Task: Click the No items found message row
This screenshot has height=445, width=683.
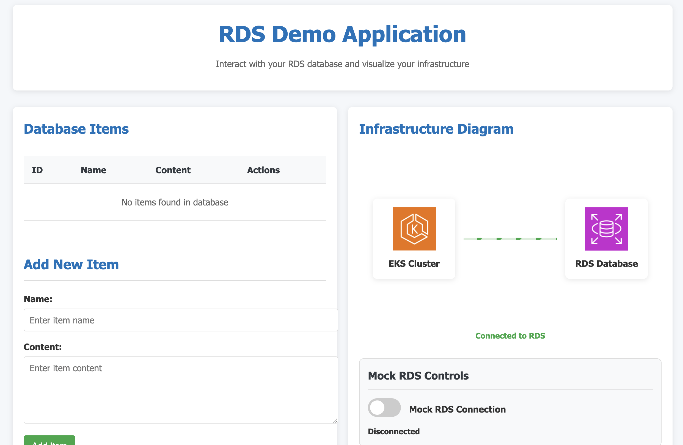Action: pyautogui.click(x=175, y=202)
